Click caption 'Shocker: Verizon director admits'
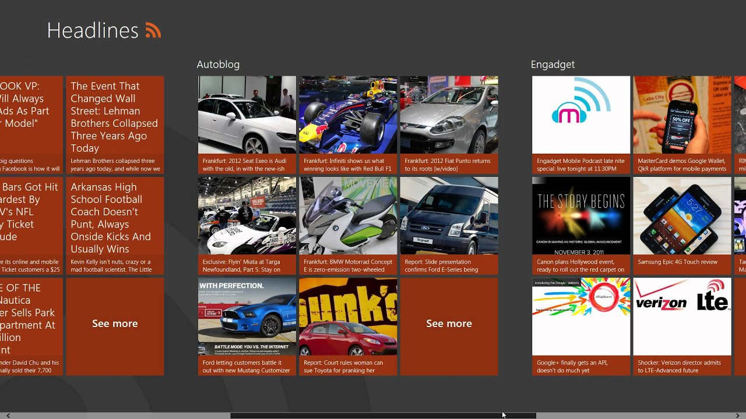 (x=680, y=363)
